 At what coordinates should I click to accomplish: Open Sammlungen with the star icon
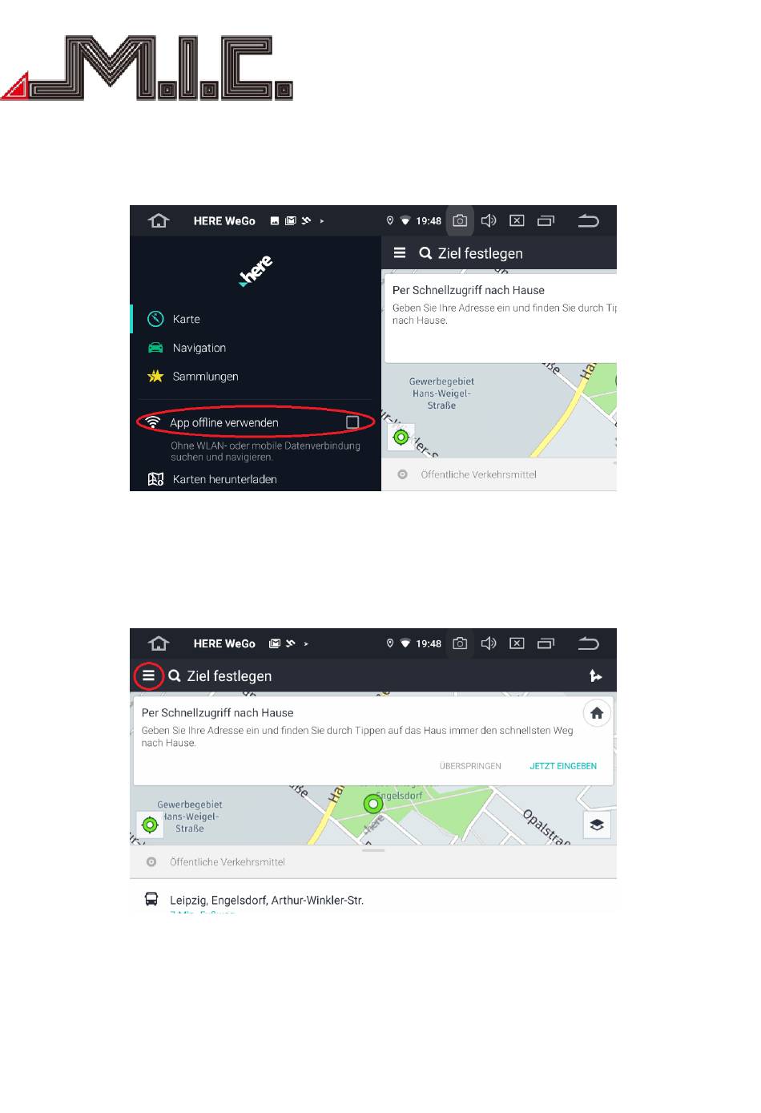click(205, 377)
